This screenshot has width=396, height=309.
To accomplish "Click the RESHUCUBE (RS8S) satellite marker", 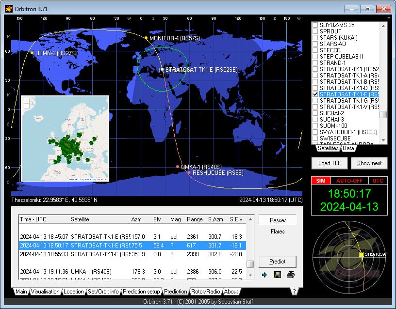I will point(189,172).
